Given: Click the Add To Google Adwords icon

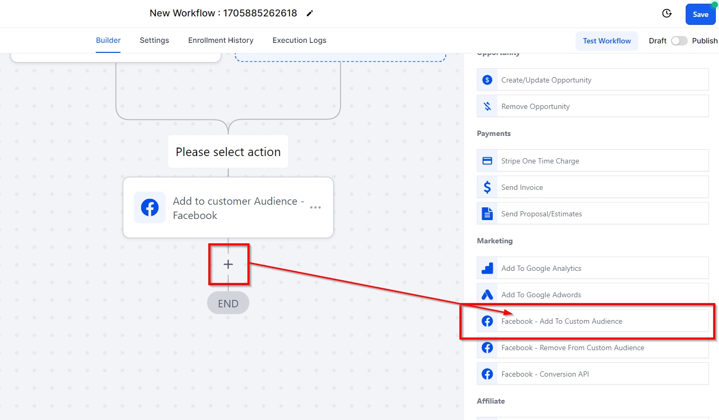Looking at the screenshot, I should (487, 295).
